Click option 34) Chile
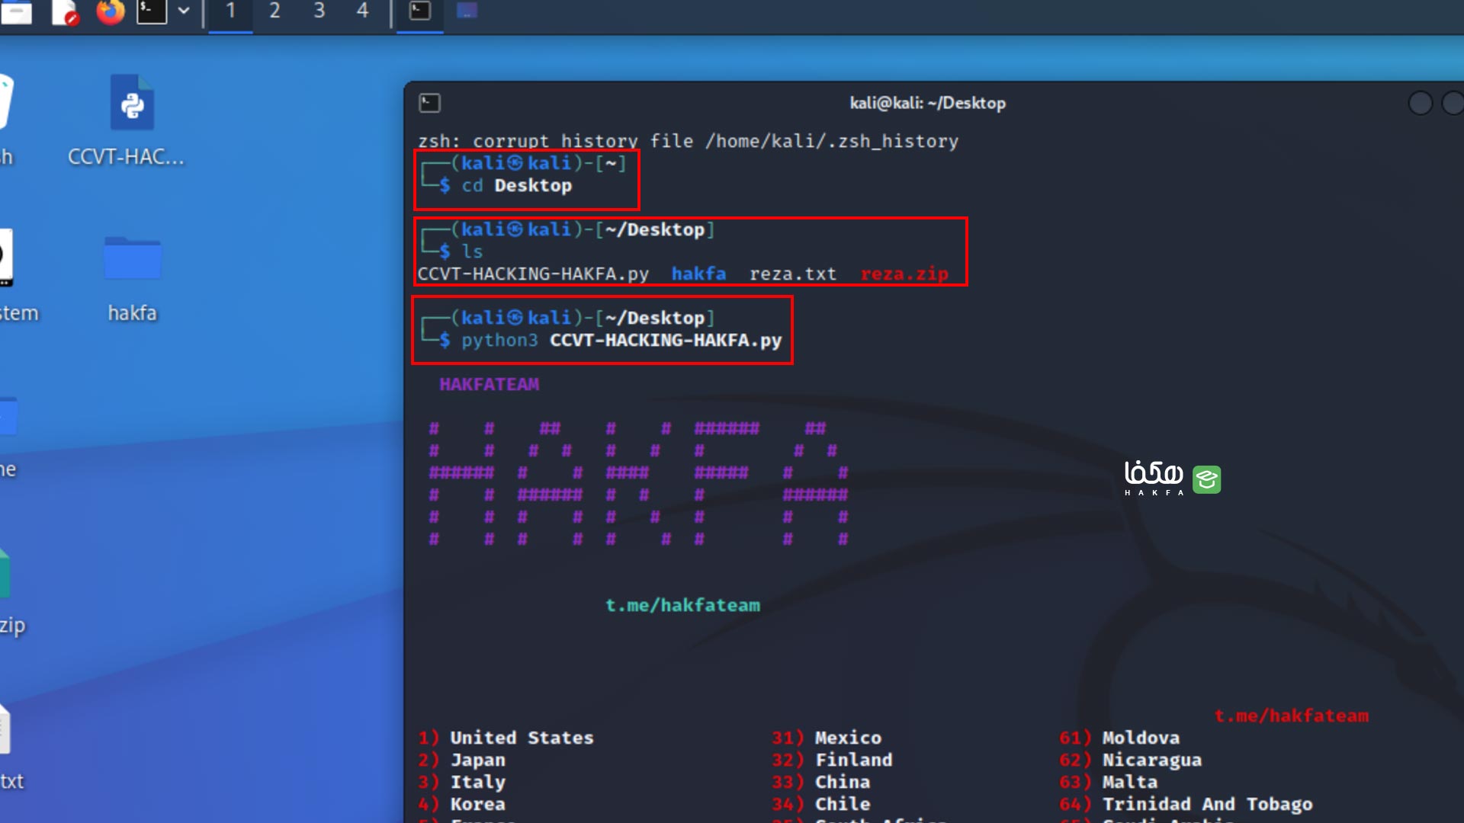Viewport: 1464px width, 823px height. pos(820,804)
